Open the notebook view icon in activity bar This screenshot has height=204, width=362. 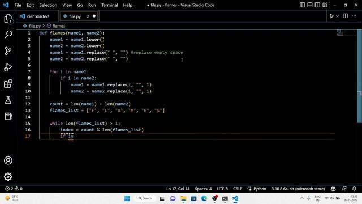click(x=8, y=116)
